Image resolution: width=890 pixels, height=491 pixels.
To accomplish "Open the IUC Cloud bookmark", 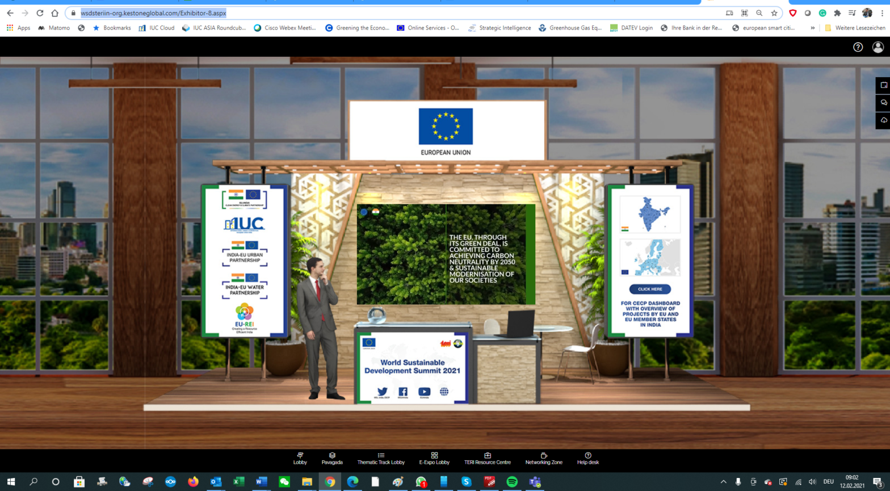I will point(157,28).
